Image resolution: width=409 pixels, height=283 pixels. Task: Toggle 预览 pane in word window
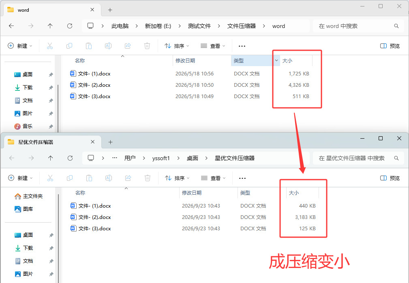390,46
